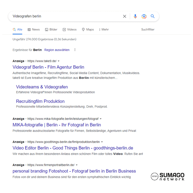Expand the dropdown arrow next to firmenportraitberlin URL
This screenshot has width=193, height=193.
click(x=77, y=165)
